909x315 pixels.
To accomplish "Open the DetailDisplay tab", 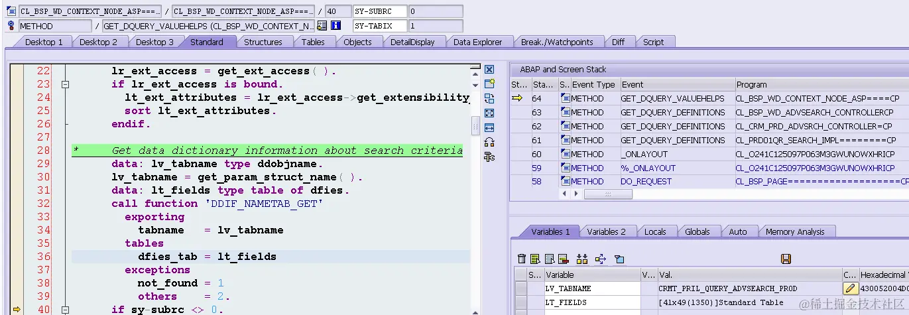I will (412, 42).
